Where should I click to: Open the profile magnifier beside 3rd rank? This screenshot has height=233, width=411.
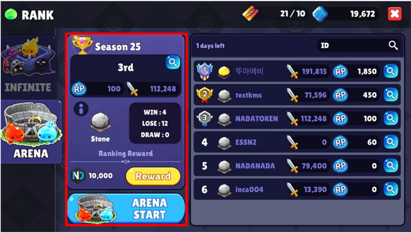click(x=173, y=62)
